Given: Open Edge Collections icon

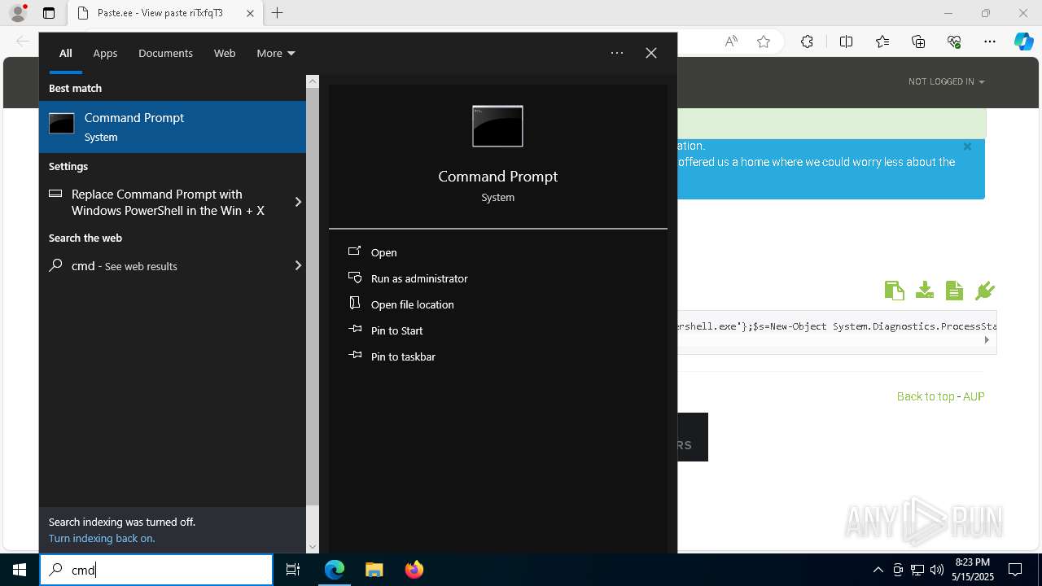Looking at the screenshot, I should (x=918, y=42).
